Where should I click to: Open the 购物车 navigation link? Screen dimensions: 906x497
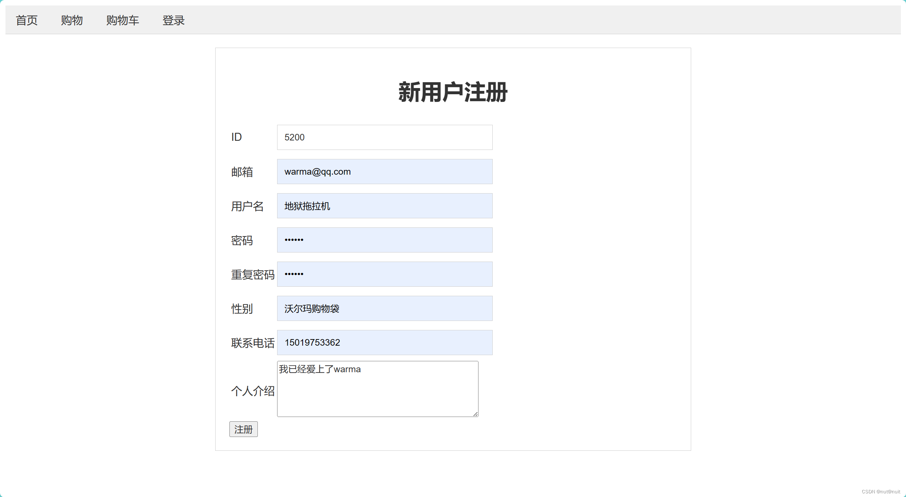[x=123, y=20]
